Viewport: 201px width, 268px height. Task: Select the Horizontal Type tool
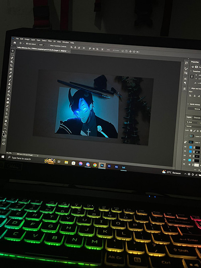[x=7, y=110]
